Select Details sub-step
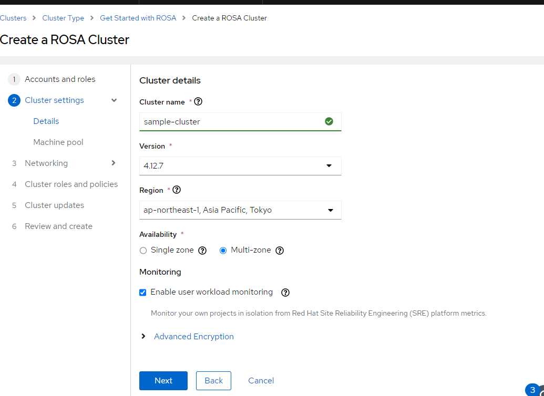Viewport: 544px width, 396px height. click(x=46, y=121)
